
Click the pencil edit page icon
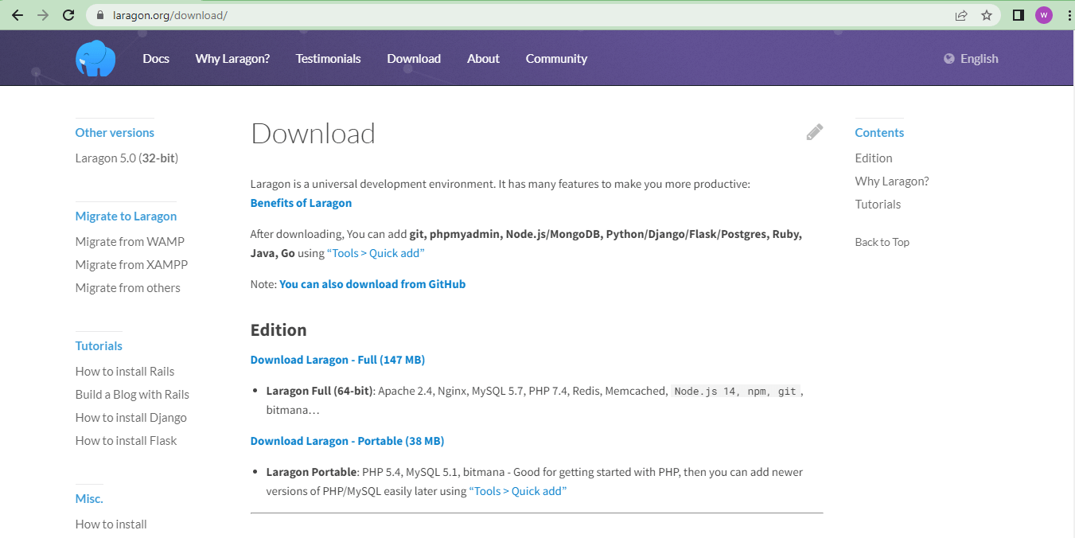click(x=814, y=132)
